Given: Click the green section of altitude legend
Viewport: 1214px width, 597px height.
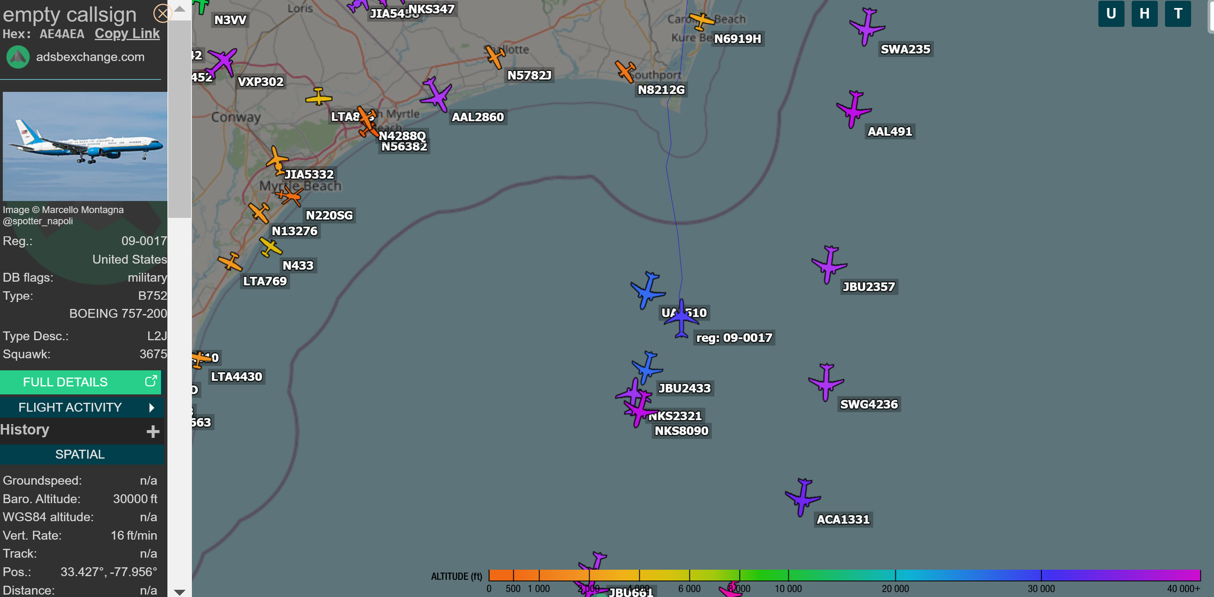Looking at the screenshot, I should [764, 575].
